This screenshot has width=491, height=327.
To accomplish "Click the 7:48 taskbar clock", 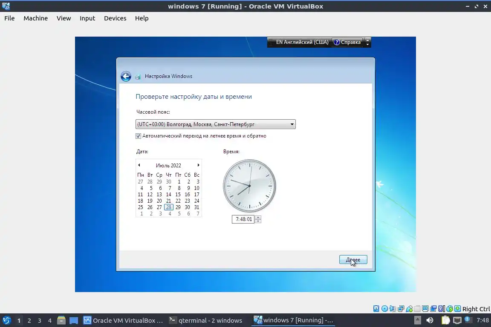I will pos(482,320).
